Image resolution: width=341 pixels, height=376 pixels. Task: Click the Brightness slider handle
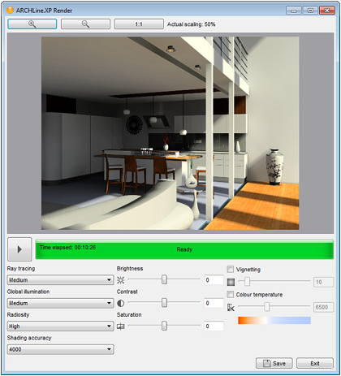[164, 279]
